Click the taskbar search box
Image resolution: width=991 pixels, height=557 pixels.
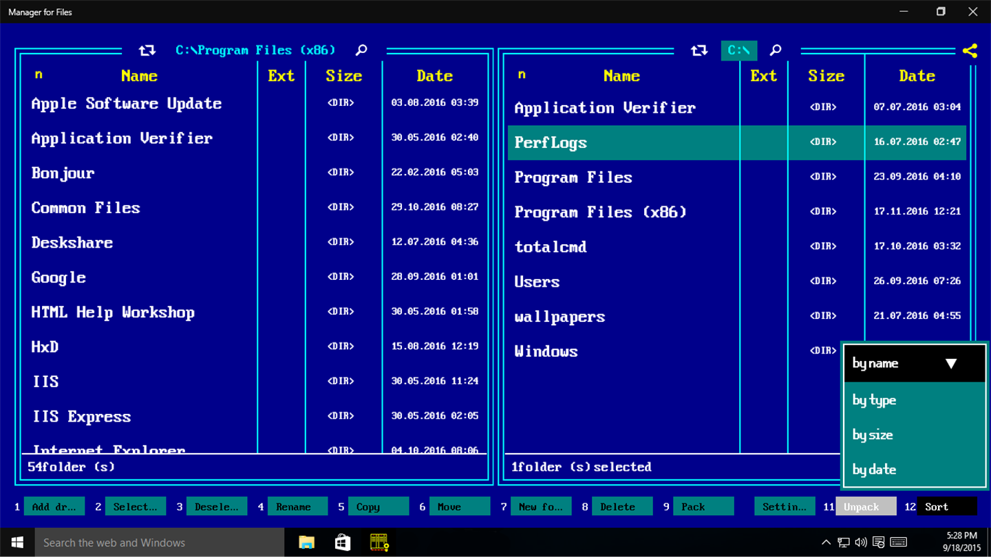pos(160,543)
